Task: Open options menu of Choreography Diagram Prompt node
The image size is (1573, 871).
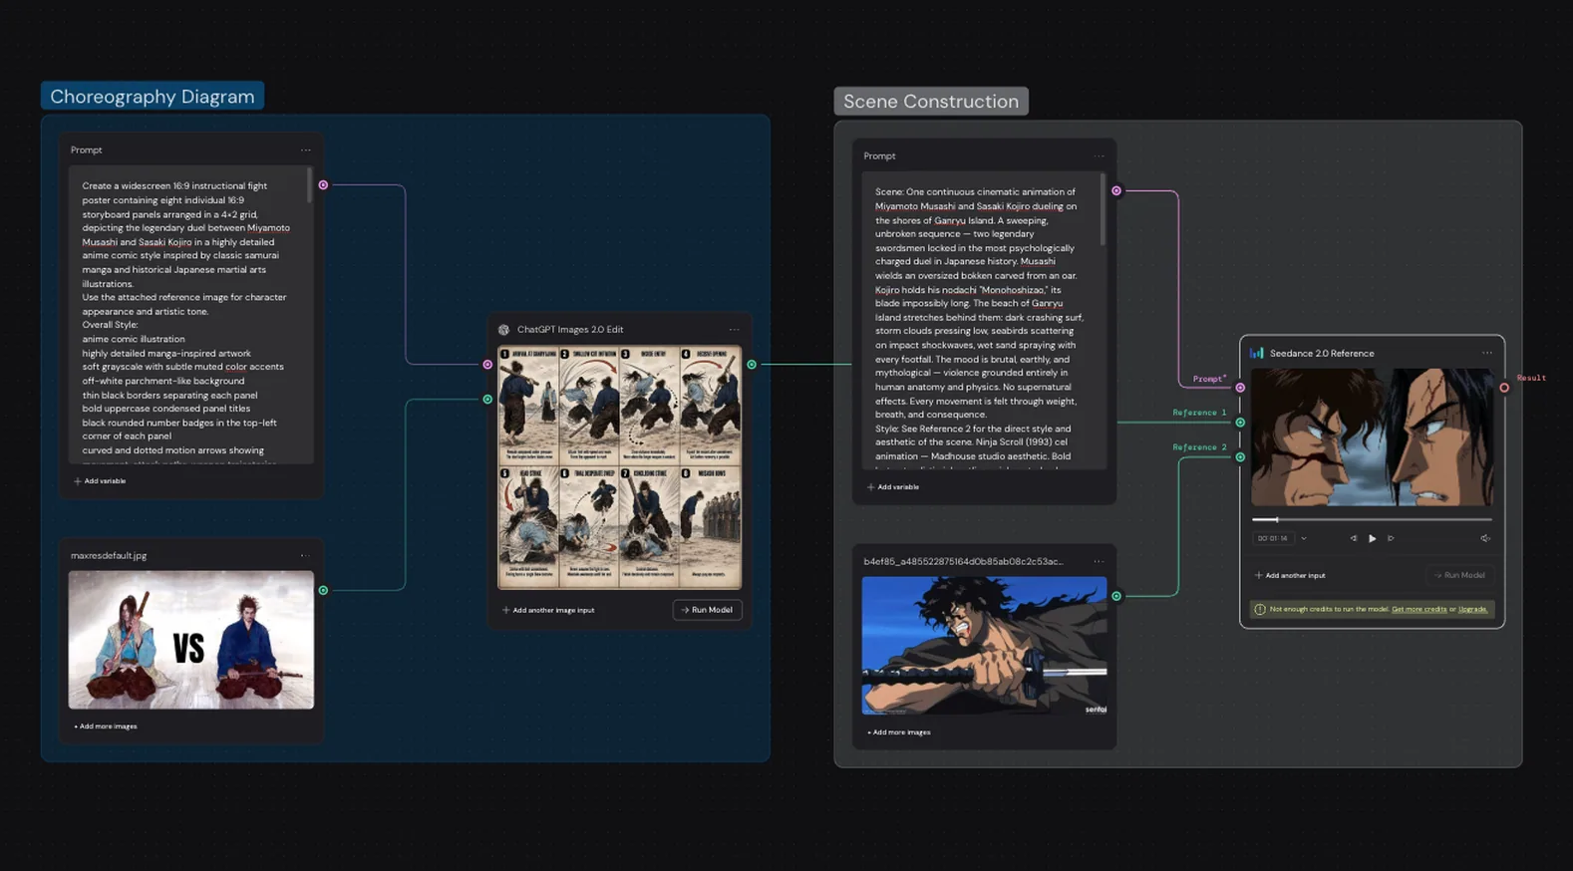Action: pos(305,150)
